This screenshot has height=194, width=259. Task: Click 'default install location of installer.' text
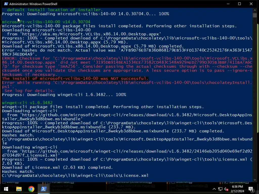(55, 10)
